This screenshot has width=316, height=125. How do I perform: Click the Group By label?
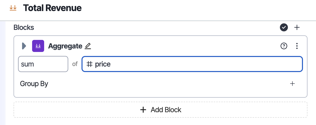(34, 84)
